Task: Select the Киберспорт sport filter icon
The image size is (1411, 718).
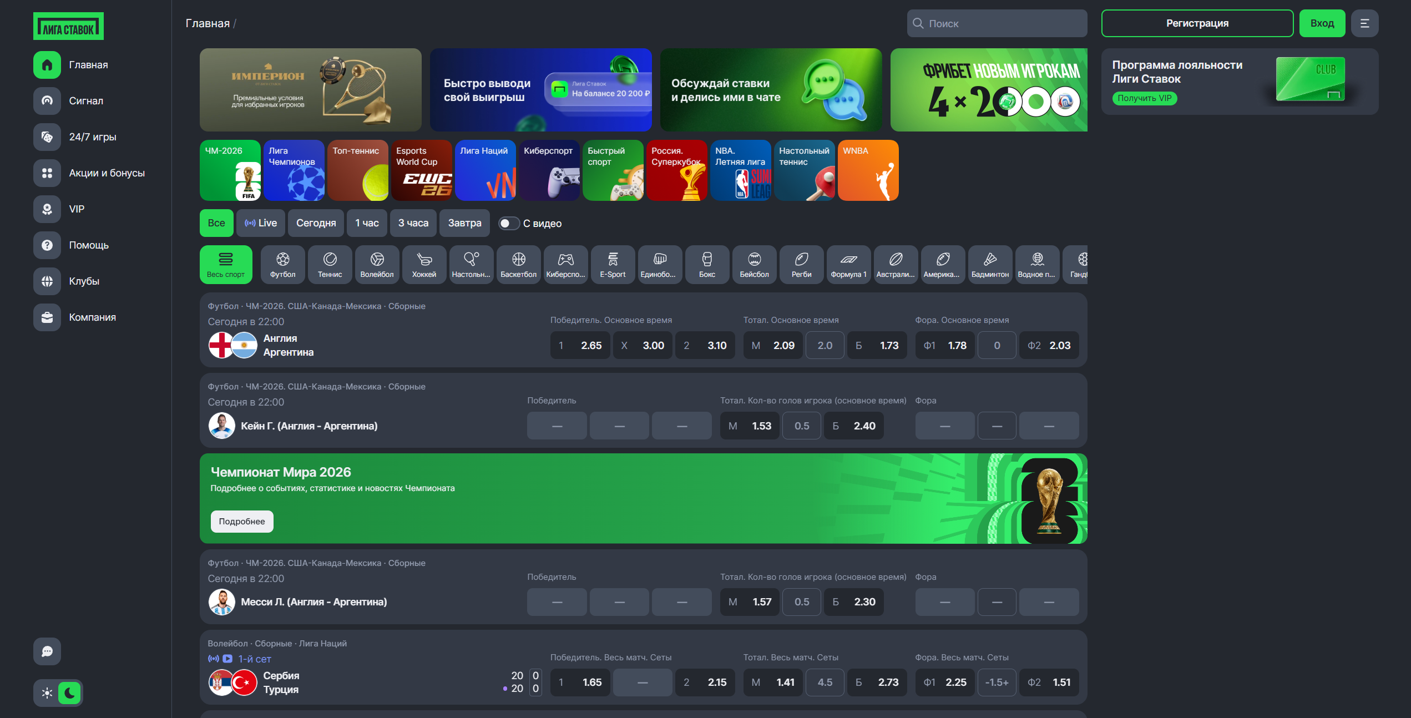Action: (x=566, y=265)
